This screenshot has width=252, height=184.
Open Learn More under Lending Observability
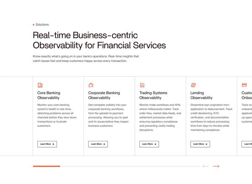pos(200,144)
